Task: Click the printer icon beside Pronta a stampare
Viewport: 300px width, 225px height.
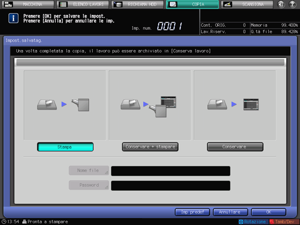Action: tap(24, 222)
